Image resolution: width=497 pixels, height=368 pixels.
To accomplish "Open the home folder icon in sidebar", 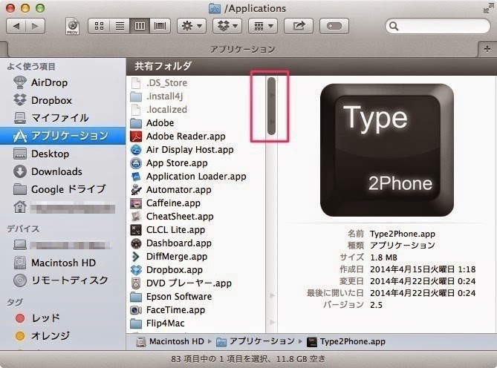I will [19, 207].
